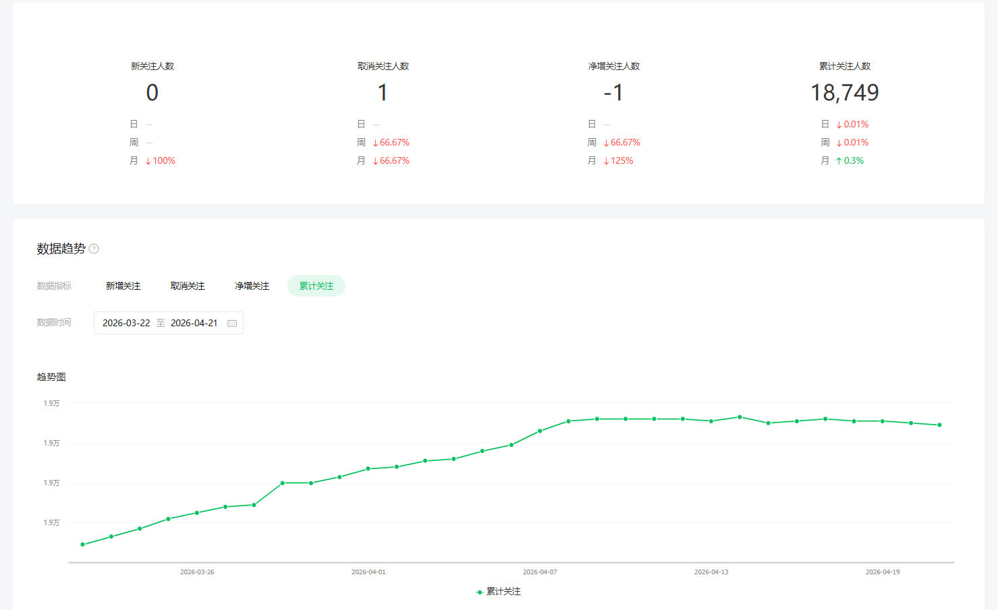The width and height of the screenshot is (998, 610).
Task: Show the 净增关注 metric trend
Action: point(252,286)
